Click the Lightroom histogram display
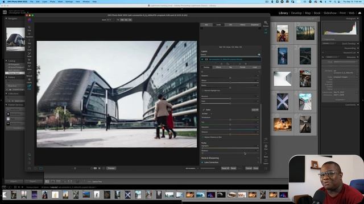Screen dimensions: 364x204 pyautogui.click(x=340, y=28)
